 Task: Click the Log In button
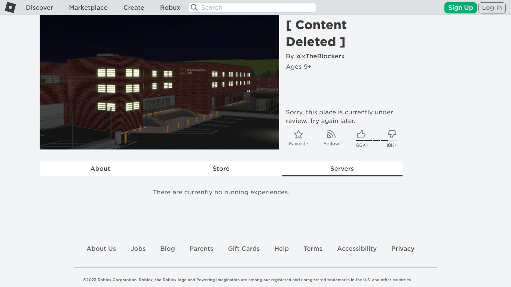pyautogui.click(x=492, y=7)
